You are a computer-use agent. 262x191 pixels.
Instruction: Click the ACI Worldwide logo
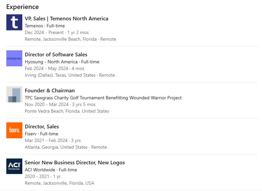tap(14, 166)
